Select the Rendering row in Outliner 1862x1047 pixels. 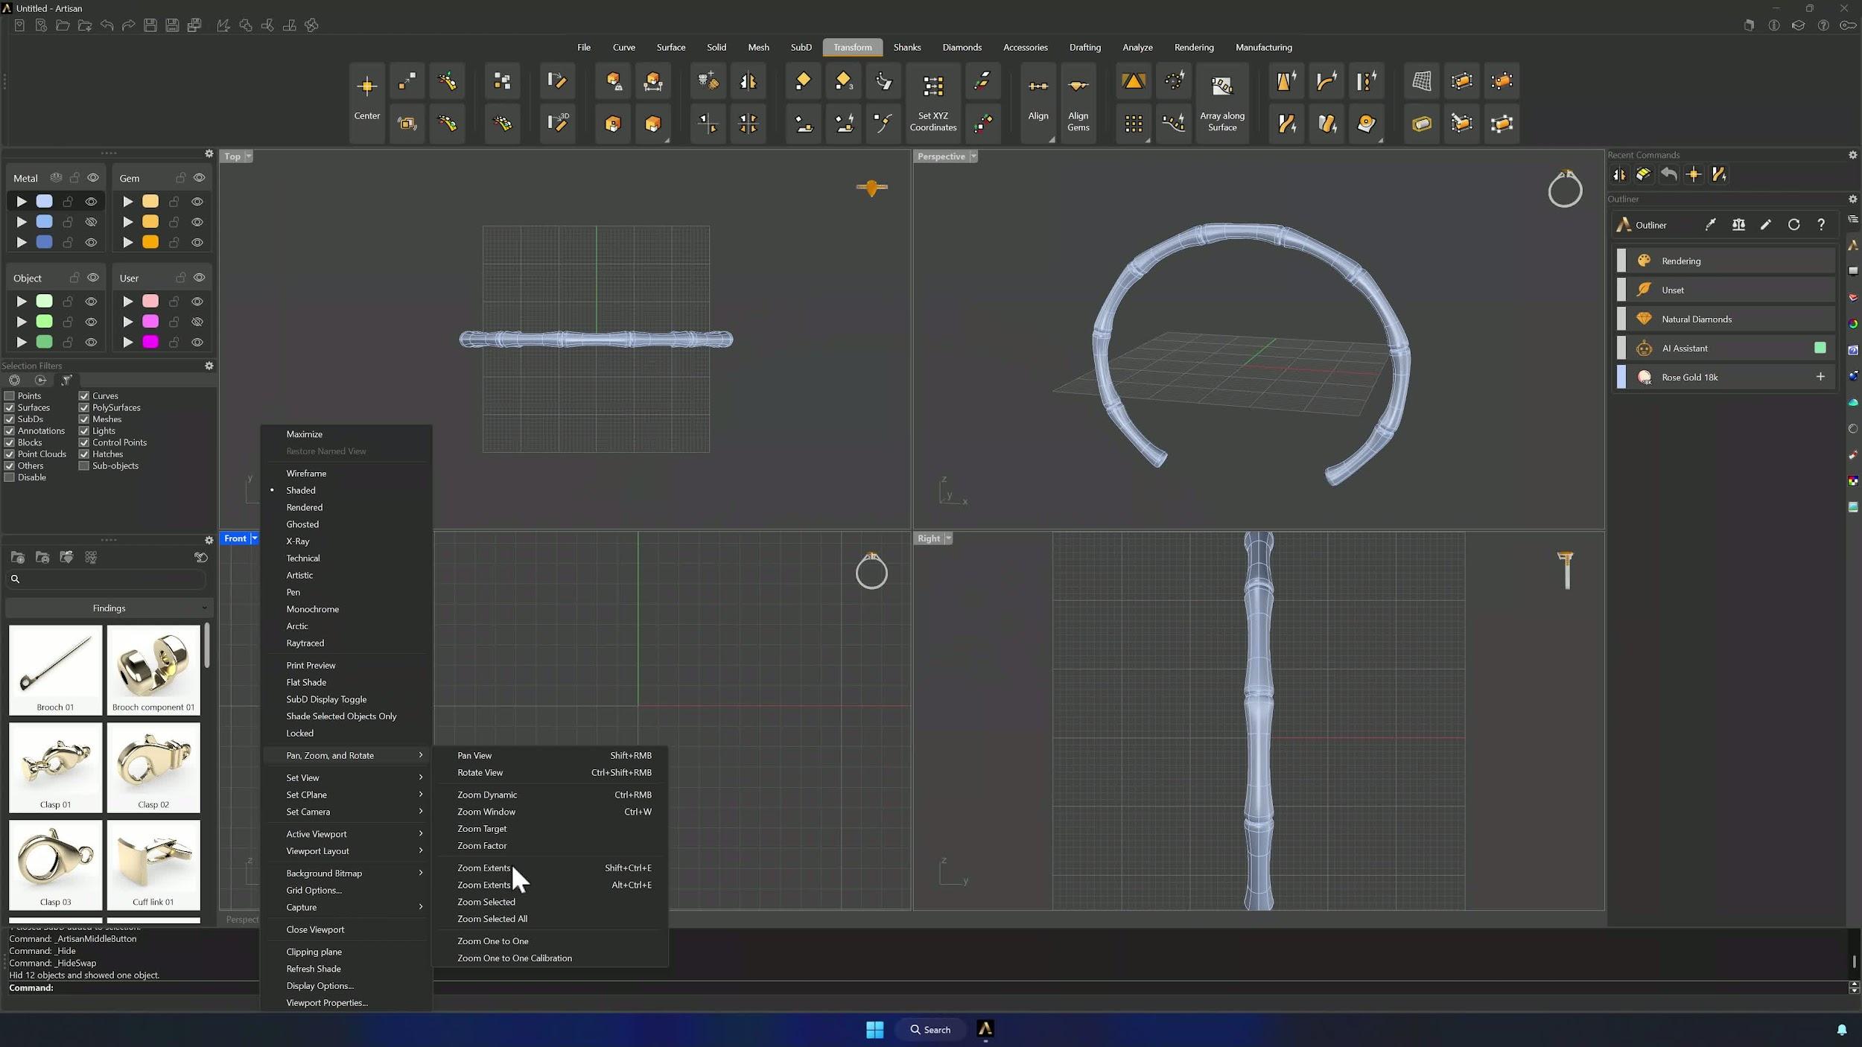click(x=1725, y=261)
